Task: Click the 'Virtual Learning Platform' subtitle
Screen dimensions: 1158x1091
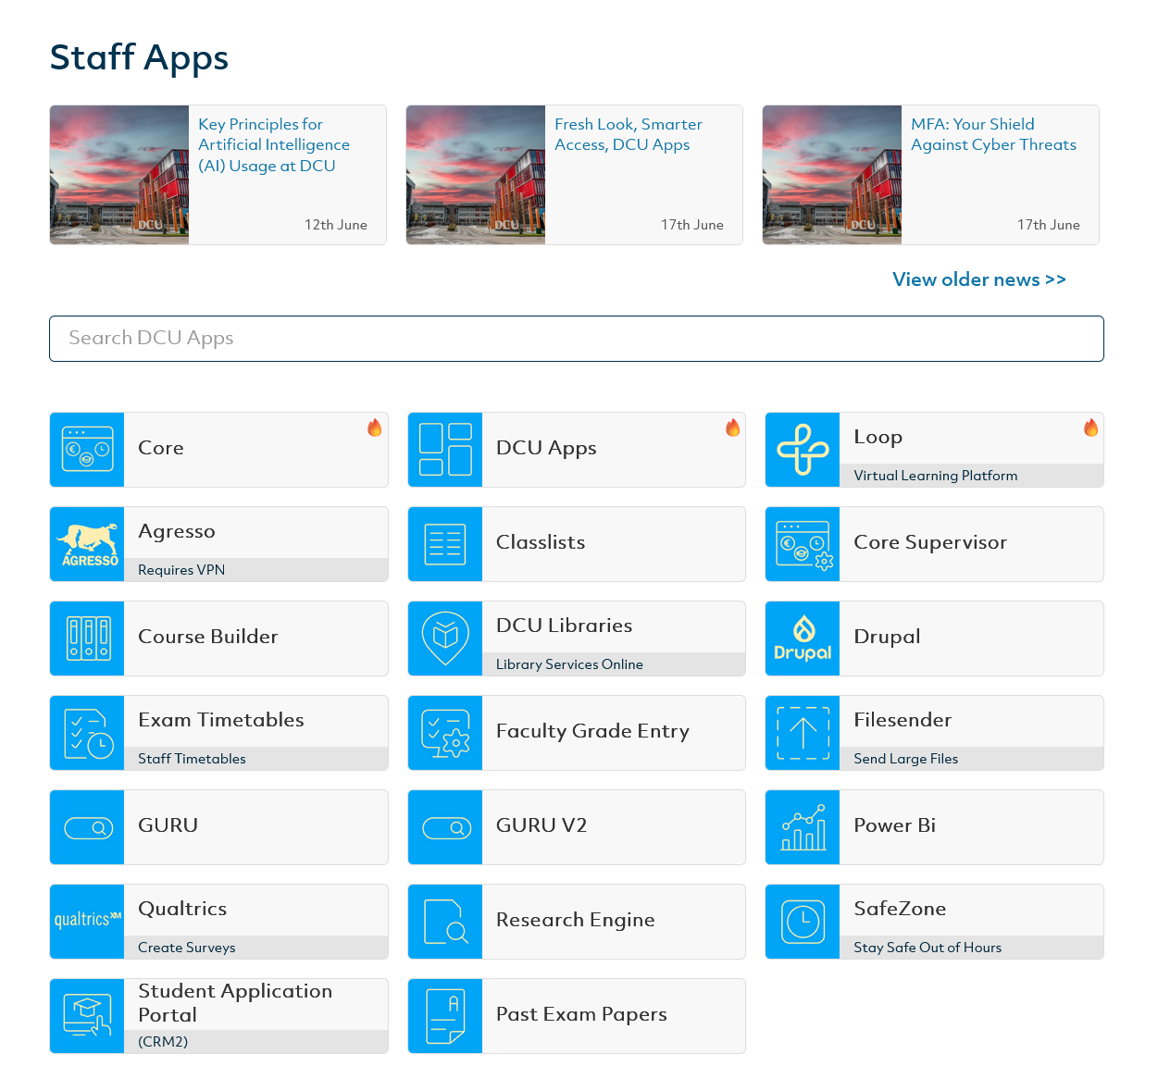Action: pyautogui.click(x=936, y=476)
